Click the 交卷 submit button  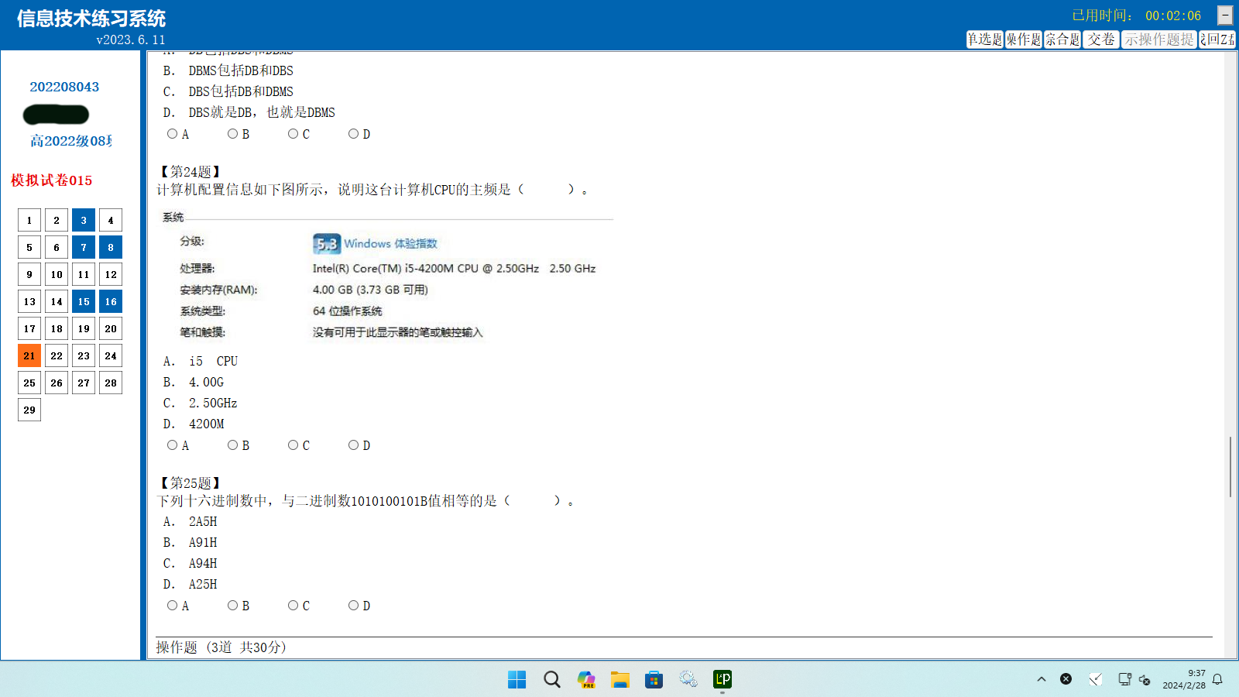pos(1100,39)
